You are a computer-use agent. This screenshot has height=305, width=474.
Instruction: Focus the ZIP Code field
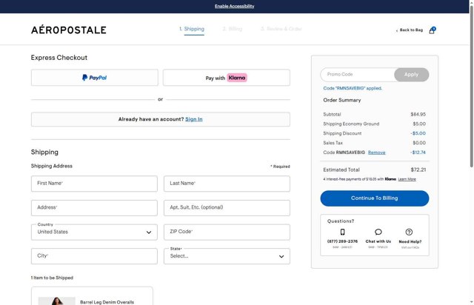tap(227, 232)
